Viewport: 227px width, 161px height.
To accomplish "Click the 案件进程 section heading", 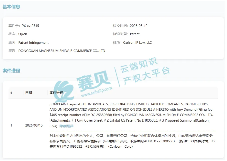I will pos(11,71).
